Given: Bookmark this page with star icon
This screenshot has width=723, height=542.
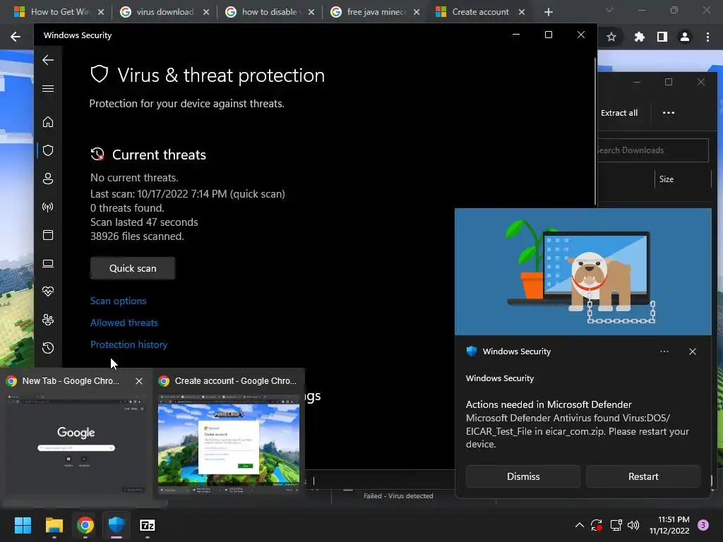Looking at the screenshot, I should coord(611,37).
